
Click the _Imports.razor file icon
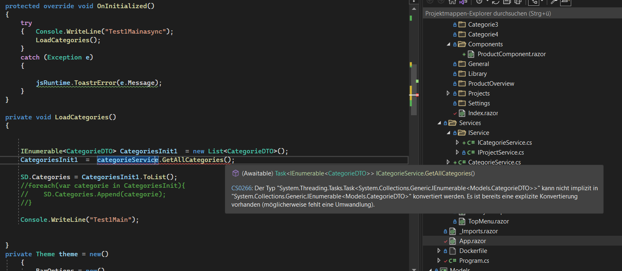tap(453, 231)
